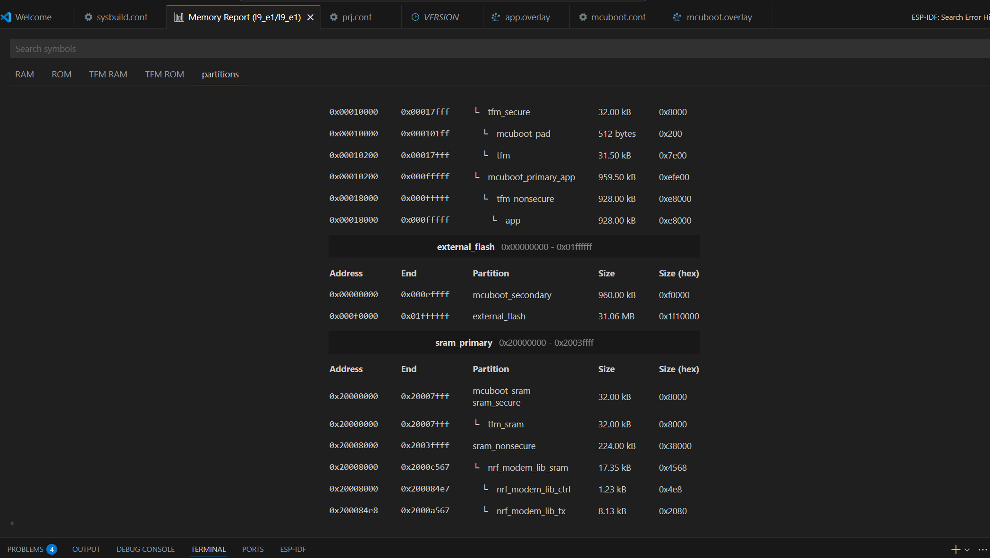Switch to the RAM tab
This screenshot has width=990, height=558.
pos(25,75)
